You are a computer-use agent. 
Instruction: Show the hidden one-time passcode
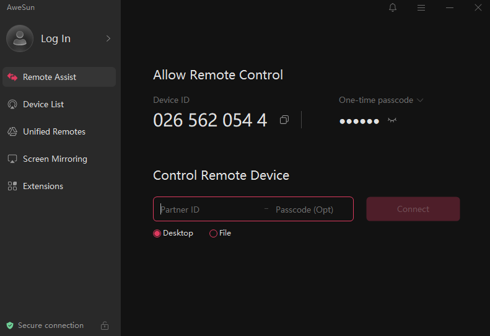click(392, 120)
